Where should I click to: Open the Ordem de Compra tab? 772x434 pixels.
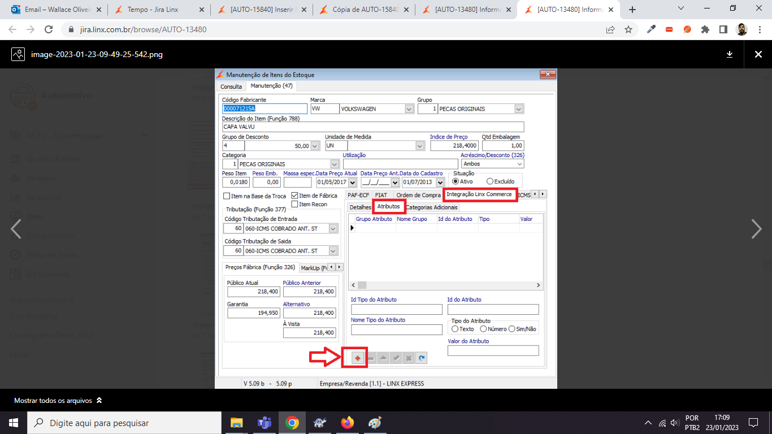point(418,195)
